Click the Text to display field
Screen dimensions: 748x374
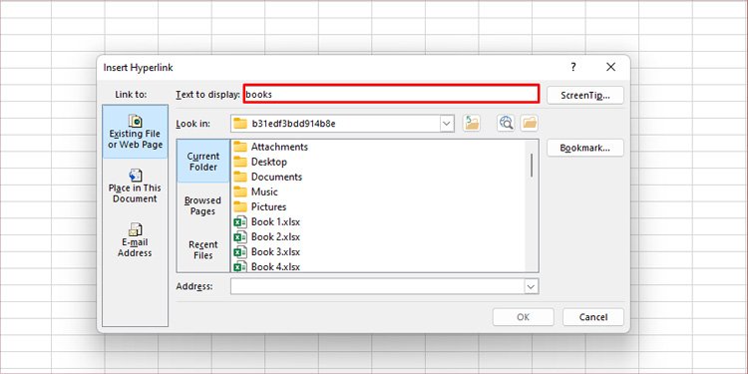click(391, 94)
